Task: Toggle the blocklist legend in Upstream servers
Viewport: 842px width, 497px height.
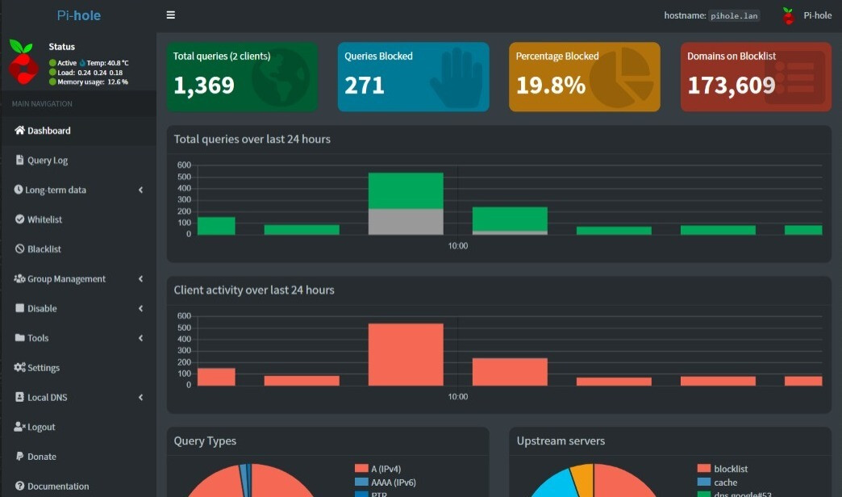Action: tap(723, 469)
